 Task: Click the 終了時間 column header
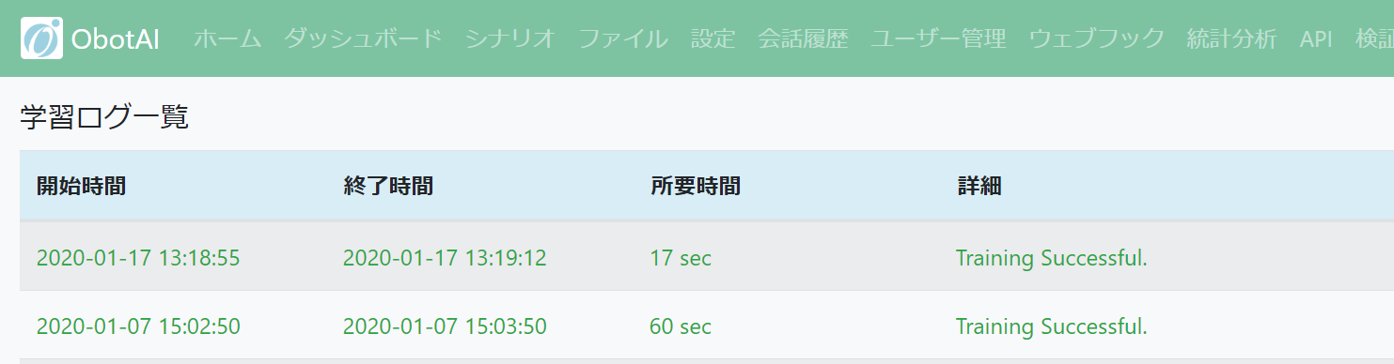[x=388, y=186]
